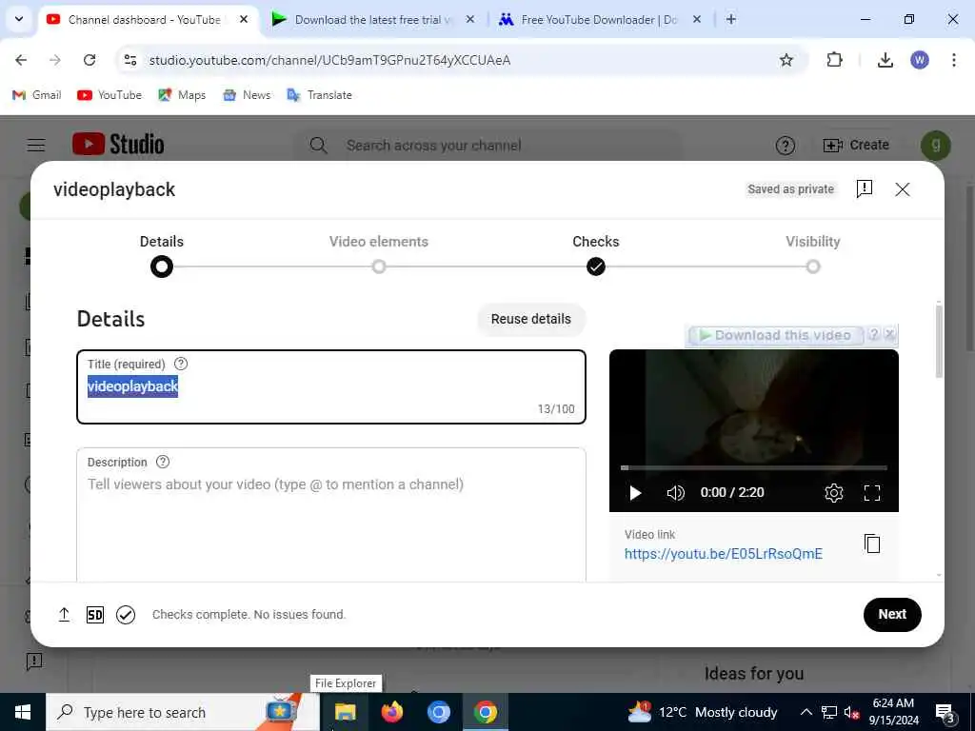Click the checks complete checkmark icon
Image resolution: width=975 pixels, height=731 pixels.
click(126, 615)
